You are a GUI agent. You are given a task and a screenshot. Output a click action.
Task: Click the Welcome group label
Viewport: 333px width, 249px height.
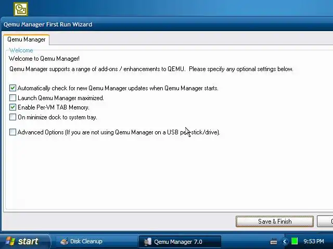click(21, 50)
